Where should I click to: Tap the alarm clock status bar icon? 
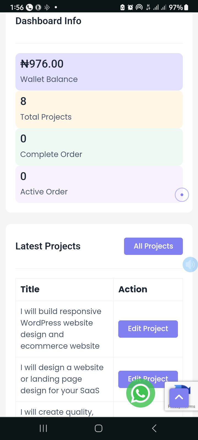click(x=130, y=7)
